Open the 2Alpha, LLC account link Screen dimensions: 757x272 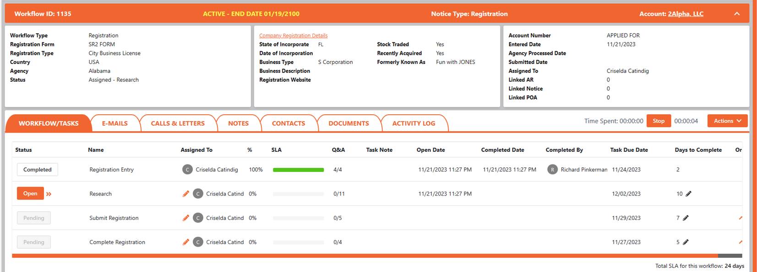(x=685, y=14)
